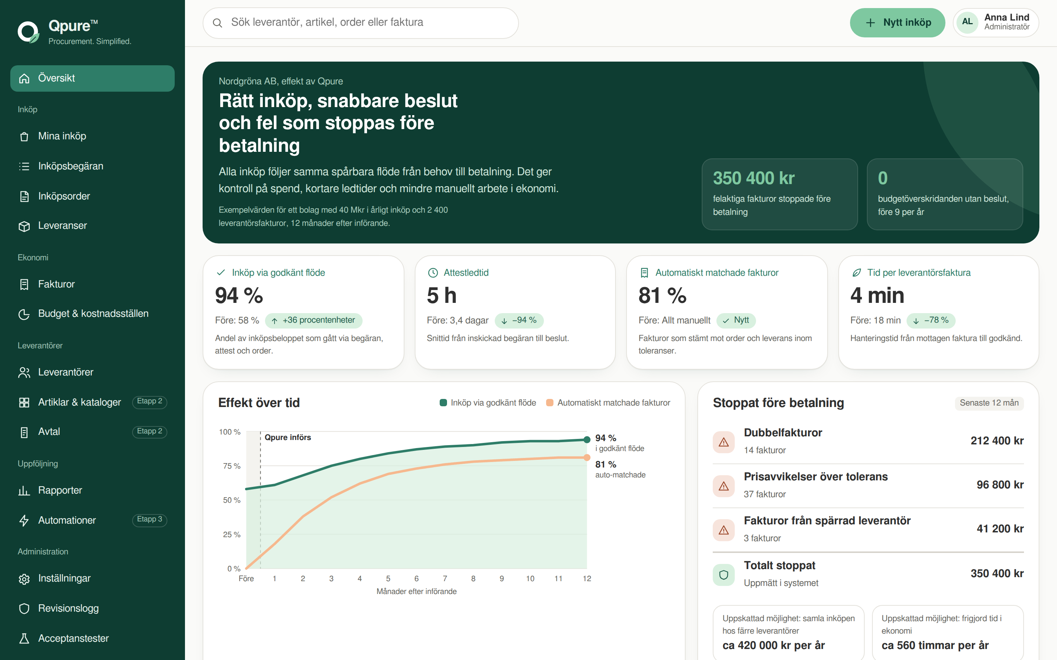Click the people icon beside Leverantörer

pos(25,372)
